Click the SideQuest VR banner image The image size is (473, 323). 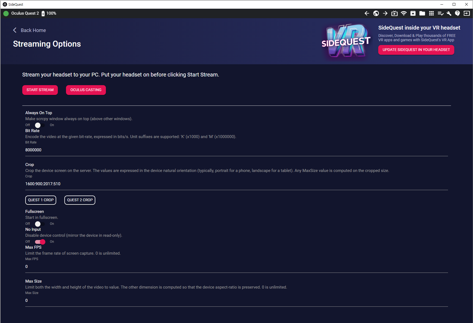346,41
